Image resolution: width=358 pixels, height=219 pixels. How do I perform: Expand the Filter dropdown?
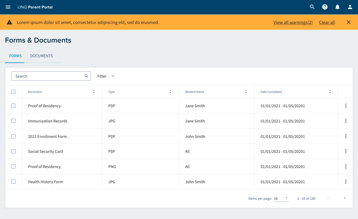(x=106, y=76)
